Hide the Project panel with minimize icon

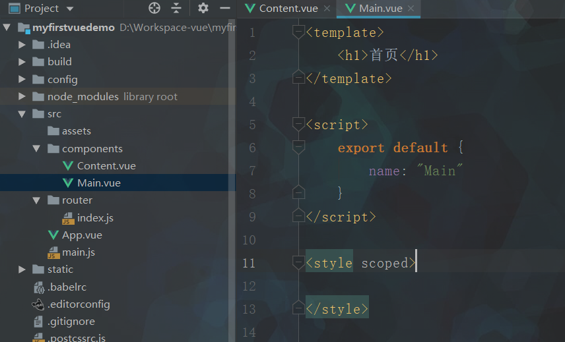(x=224, y=8)
